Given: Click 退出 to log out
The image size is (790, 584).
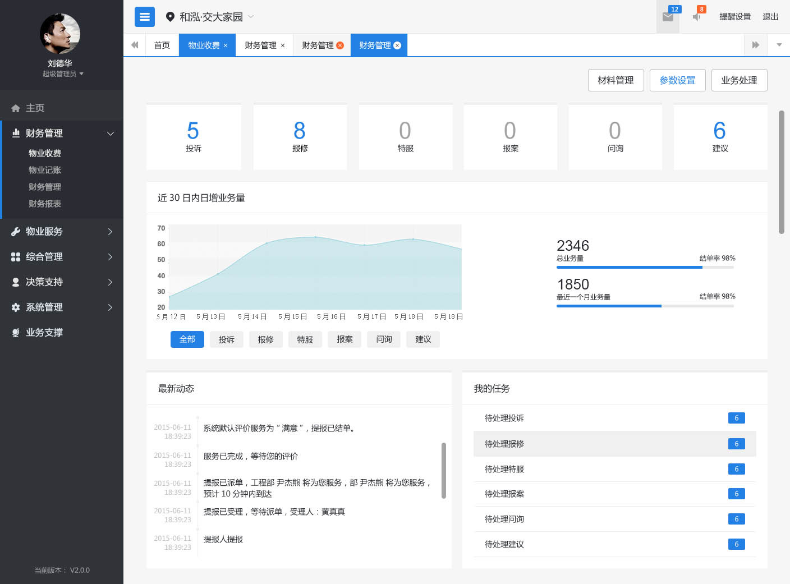Looking at the screenshot, I should (x=770, y=17).
